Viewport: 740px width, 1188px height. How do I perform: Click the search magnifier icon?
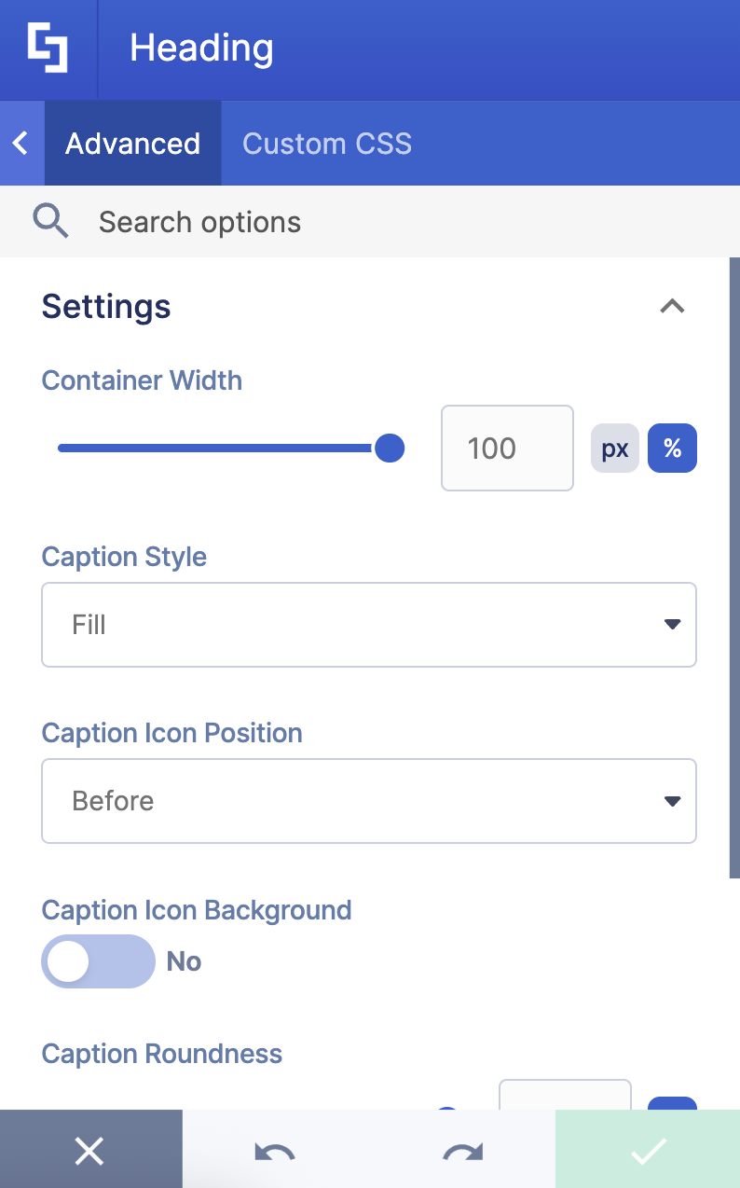51,221
